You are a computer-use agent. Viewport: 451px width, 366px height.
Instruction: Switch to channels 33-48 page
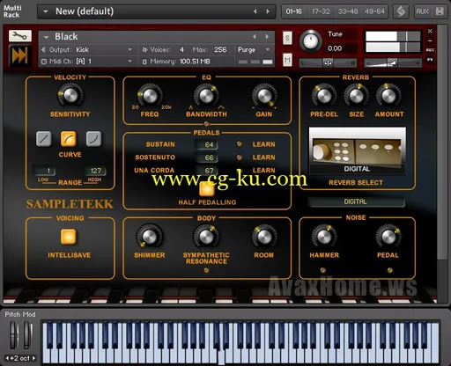click(348, 11)
